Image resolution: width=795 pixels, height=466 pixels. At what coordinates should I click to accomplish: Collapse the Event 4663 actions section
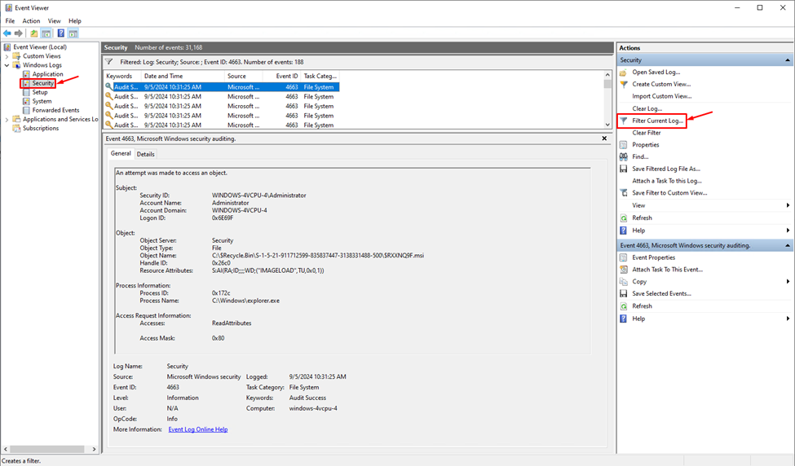788,246
